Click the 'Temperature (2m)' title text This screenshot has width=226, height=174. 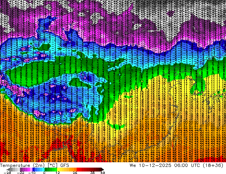click(22, 165)
